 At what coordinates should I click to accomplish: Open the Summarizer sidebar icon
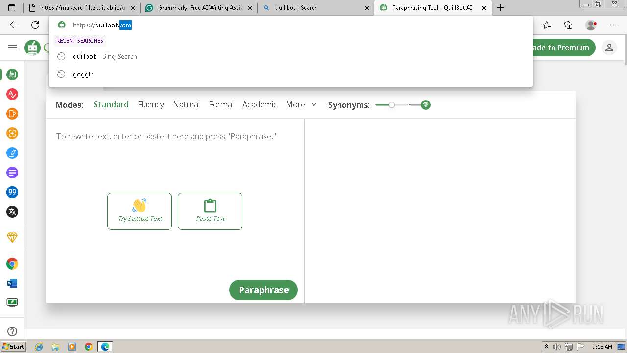click(12, 173)
